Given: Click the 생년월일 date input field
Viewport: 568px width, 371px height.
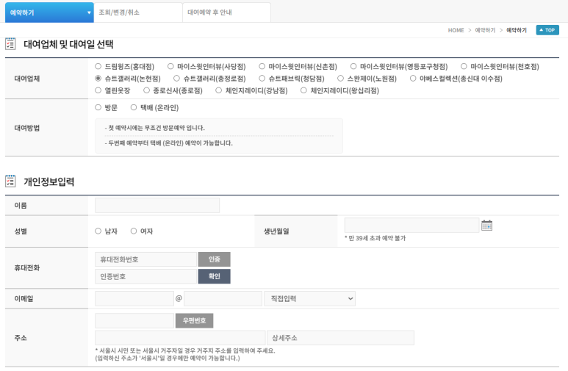Looking at the screenshot, I should click(x=412, y=225).
